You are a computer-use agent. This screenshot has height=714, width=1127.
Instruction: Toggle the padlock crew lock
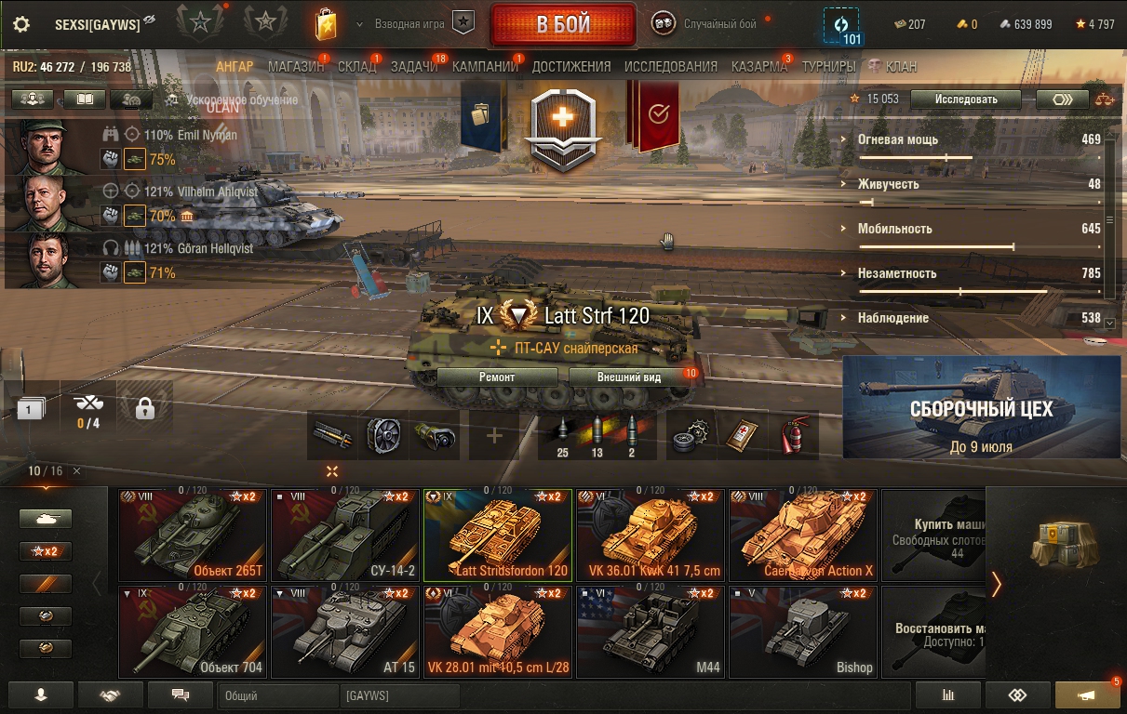point(145,407)
